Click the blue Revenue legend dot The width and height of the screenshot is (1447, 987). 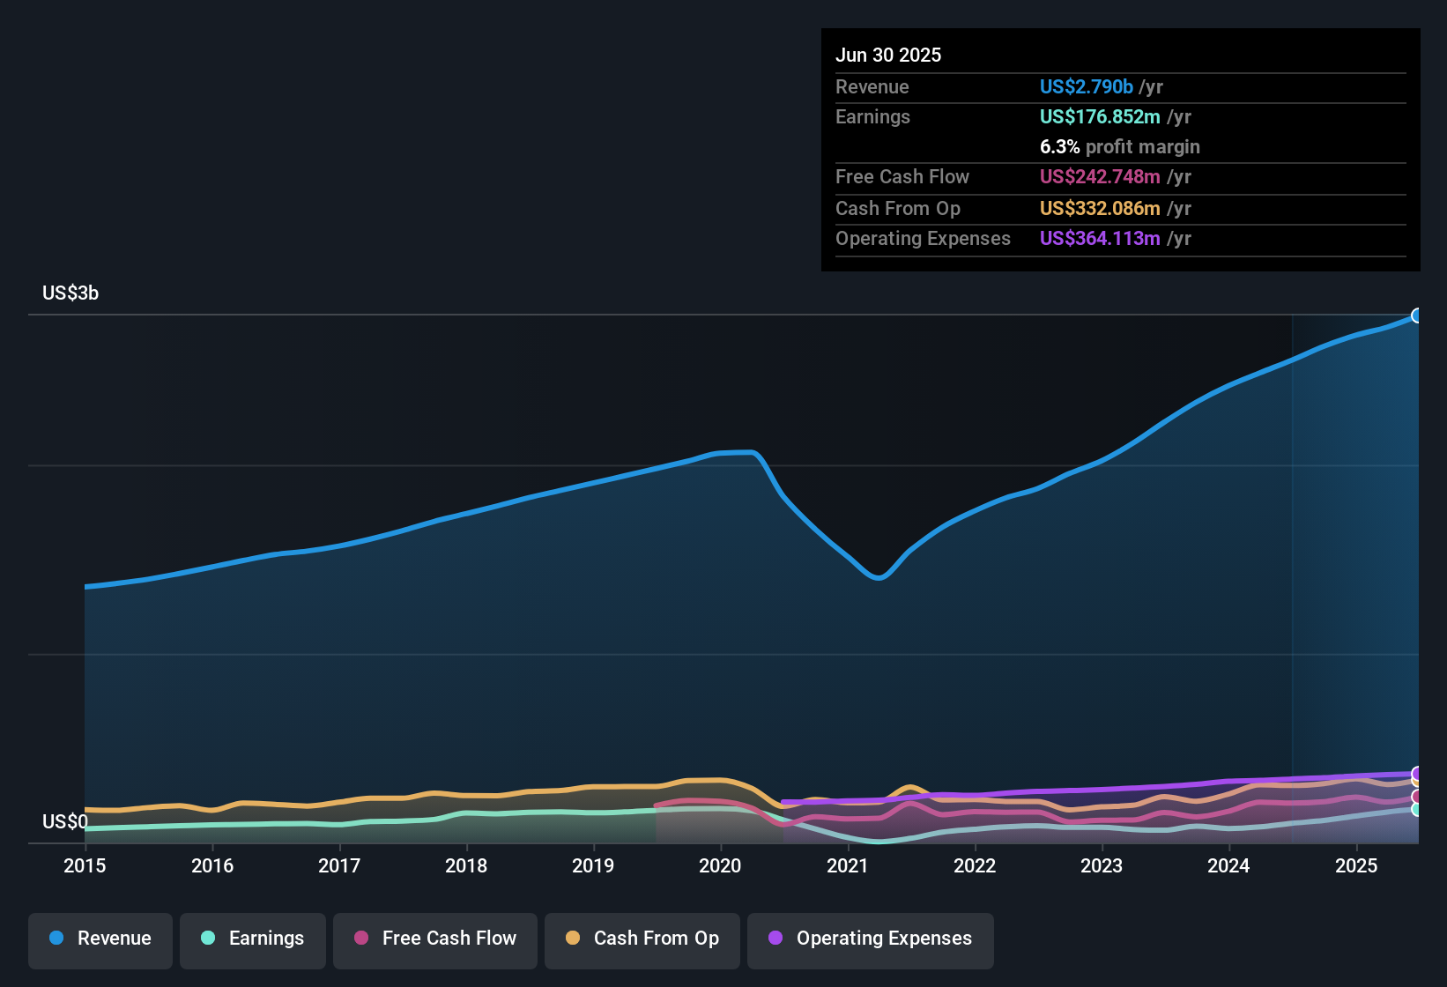[56, 938]
